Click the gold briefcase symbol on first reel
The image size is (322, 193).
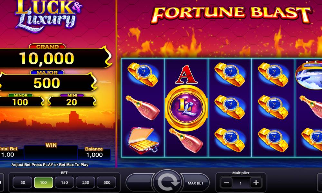tap(143, 141)
